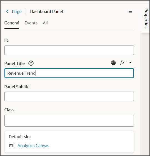Click the Panel Subitle input field
The image size is (150, 156).
pyautogui.click(x=69, y=96)
